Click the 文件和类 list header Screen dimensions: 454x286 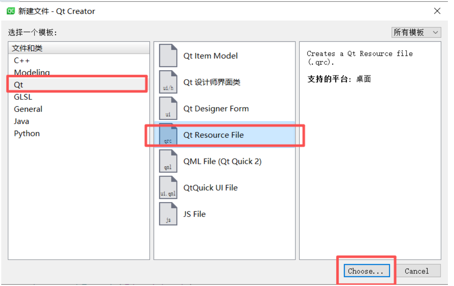coord(79,48)
